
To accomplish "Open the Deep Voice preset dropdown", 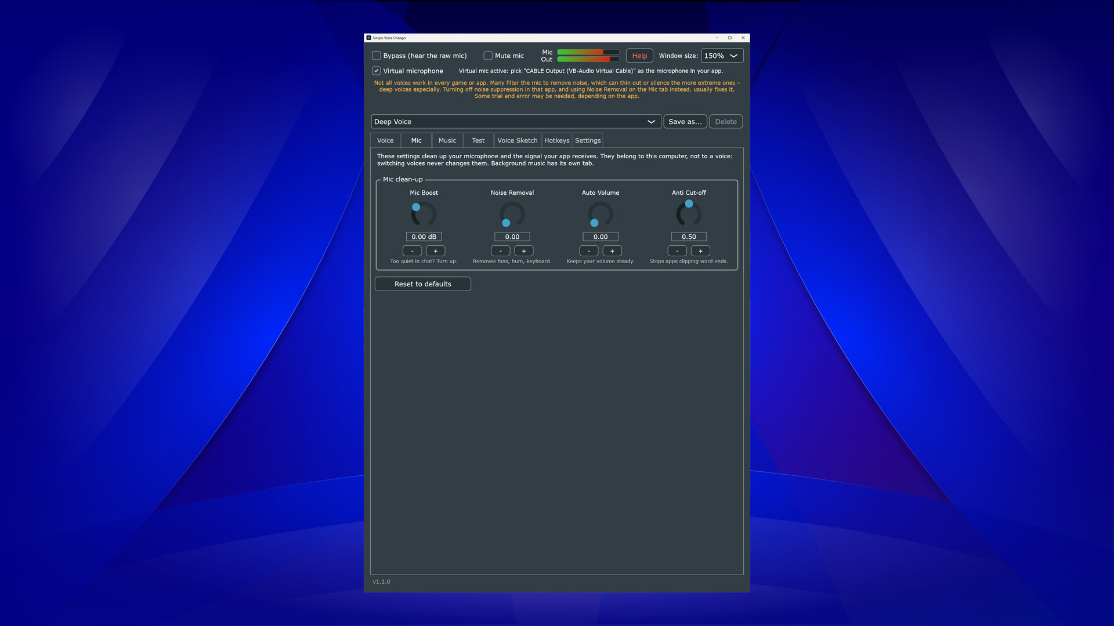I will (x=516, y=122).
